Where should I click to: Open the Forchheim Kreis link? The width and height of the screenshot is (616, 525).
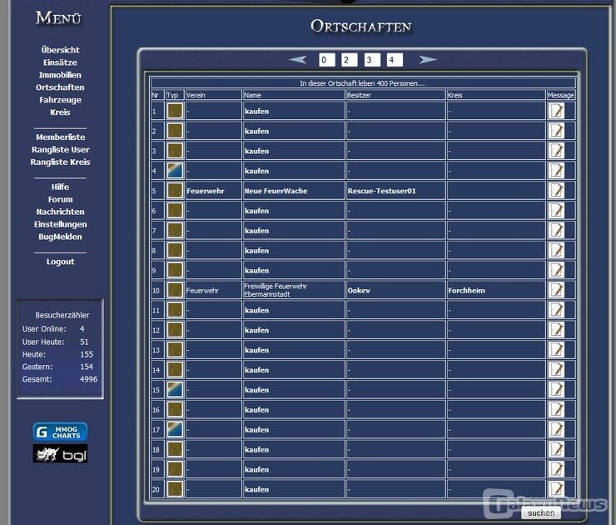point(466,291)
